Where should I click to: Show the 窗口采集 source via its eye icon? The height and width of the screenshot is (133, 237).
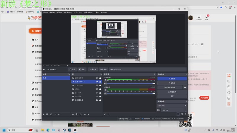point(97,93)
